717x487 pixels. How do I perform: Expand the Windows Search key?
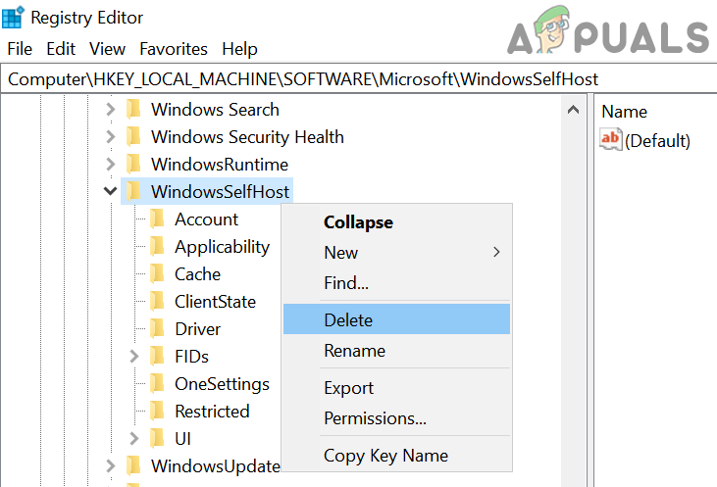[110, 110]
